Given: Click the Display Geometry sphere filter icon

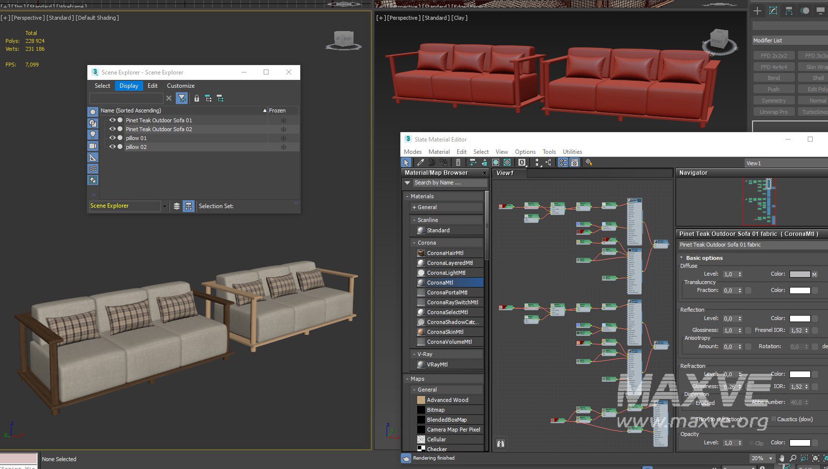Looking at the screenshot, I should pyautogui.click(x=93, y=112).
